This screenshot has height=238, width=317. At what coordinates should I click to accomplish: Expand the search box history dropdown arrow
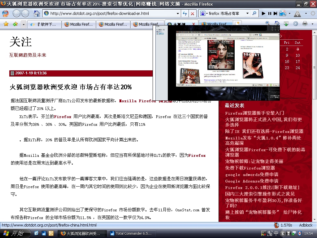[x=247, y=14]
